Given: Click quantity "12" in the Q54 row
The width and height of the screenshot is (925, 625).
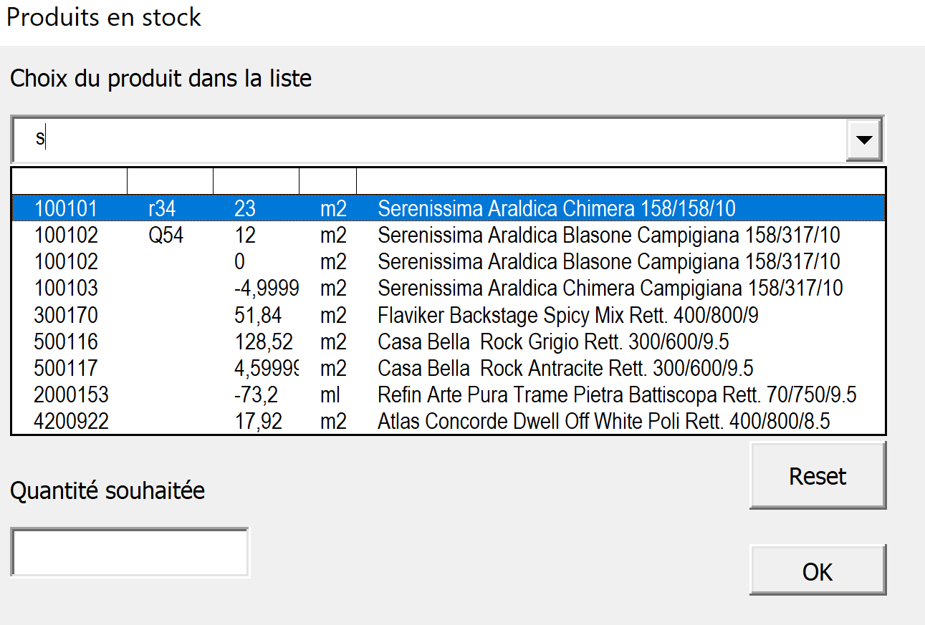Looking at the screenshot, I should click(x=245, y=235).
